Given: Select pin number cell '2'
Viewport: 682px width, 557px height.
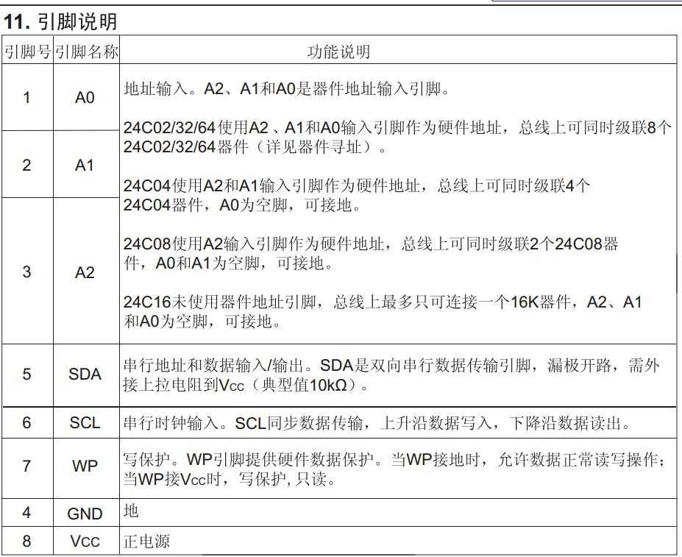Looking at the screenshot, I should point(27,165).
